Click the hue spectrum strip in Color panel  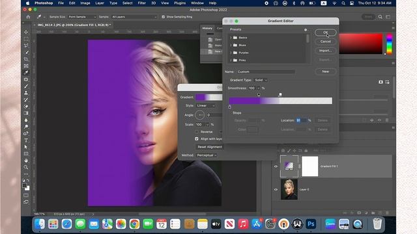tap(389, 44)
